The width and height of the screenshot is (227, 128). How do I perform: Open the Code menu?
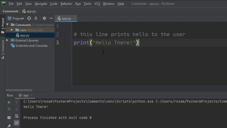54,4
